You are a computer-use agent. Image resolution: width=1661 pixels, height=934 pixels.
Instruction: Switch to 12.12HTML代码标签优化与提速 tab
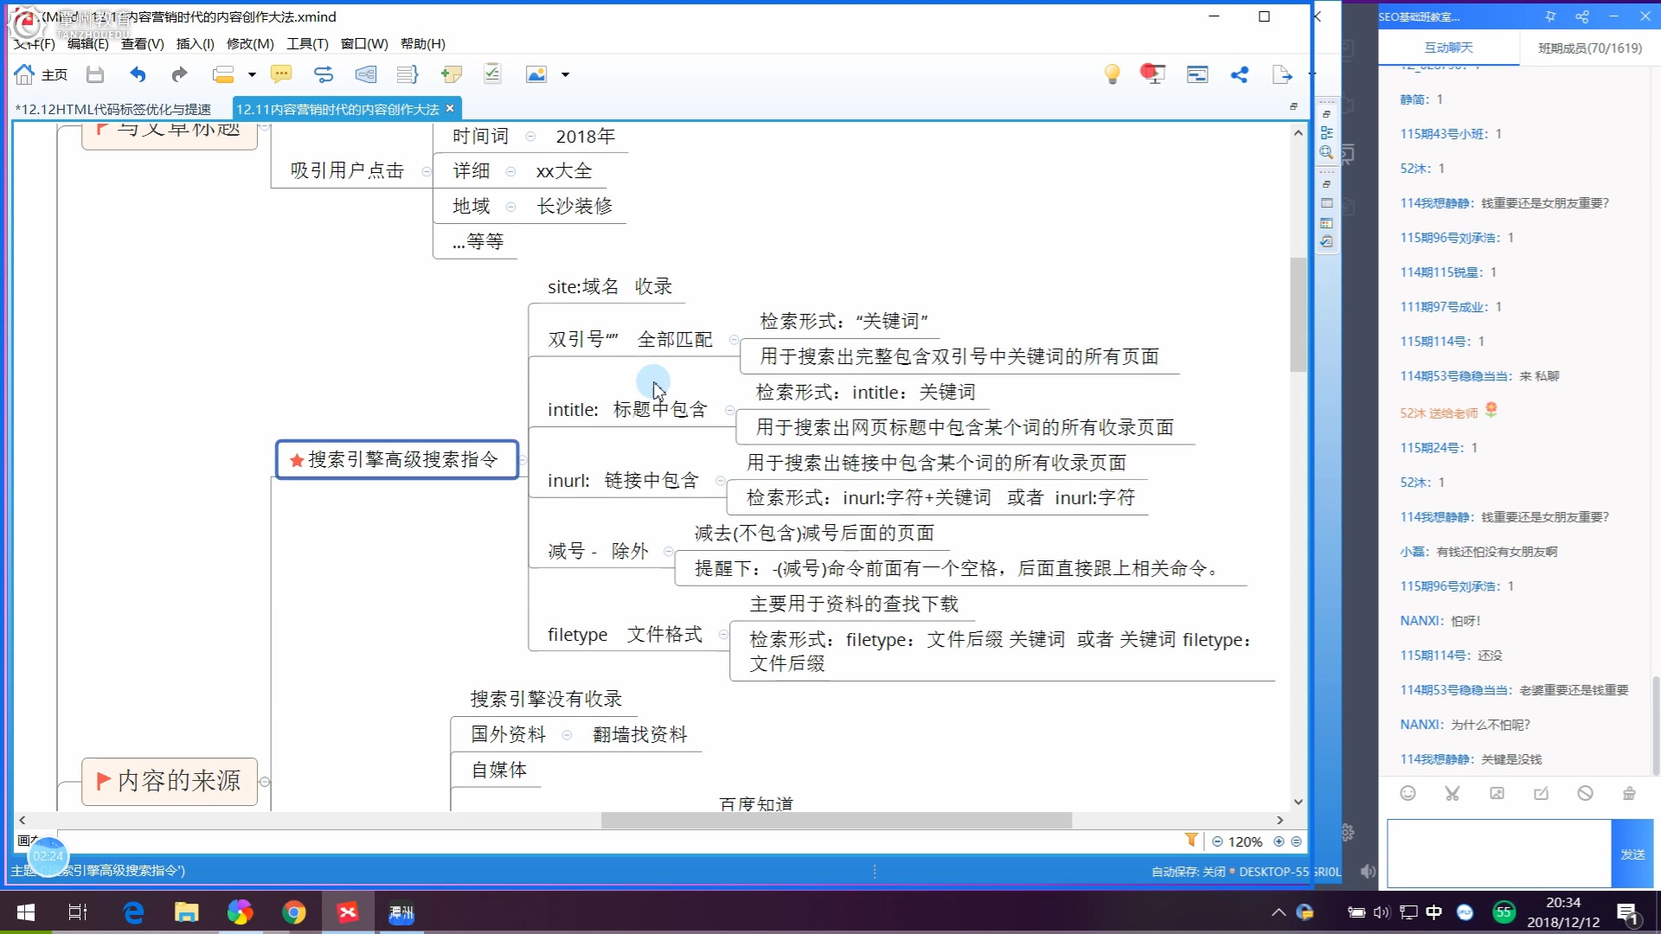[113, 109]
